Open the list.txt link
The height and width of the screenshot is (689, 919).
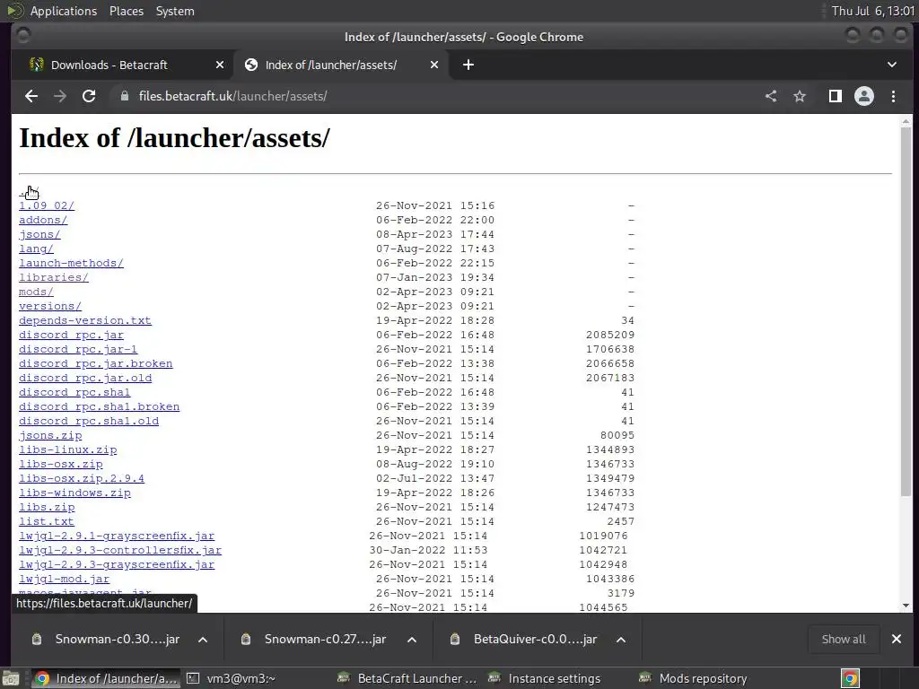pos(47,521)
